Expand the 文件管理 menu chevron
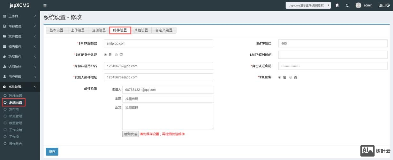Image resolution: width=393 pixels, height=160 pixels. pyautogui.click(x=35, y=36)
